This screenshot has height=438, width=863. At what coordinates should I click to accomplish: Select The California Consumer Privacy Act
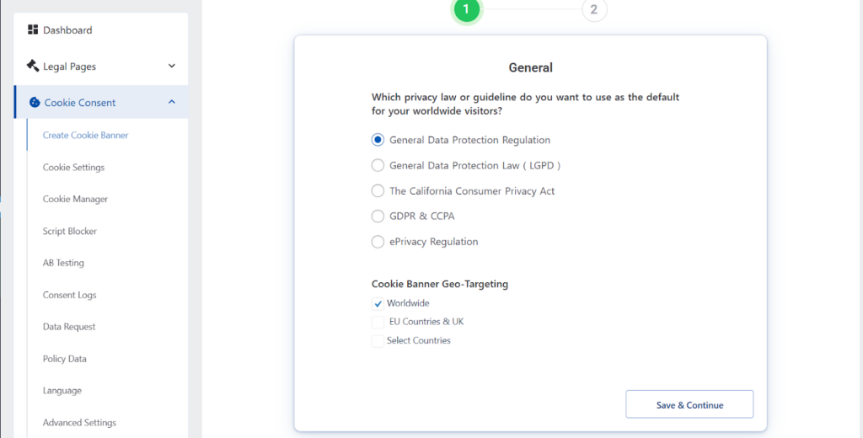click(378, 191)
